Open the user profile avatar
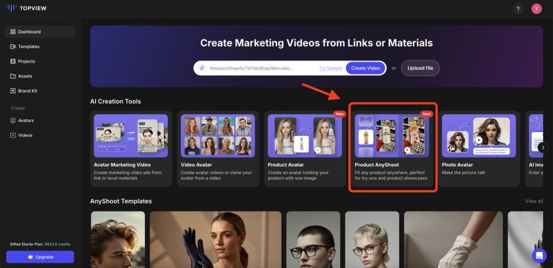The height and width of the screenshot is (268, 553). coord(536,9)
